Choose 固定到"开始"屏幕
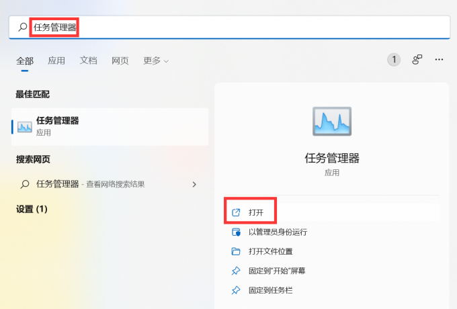The image size is (457, 309). (332, 271)
